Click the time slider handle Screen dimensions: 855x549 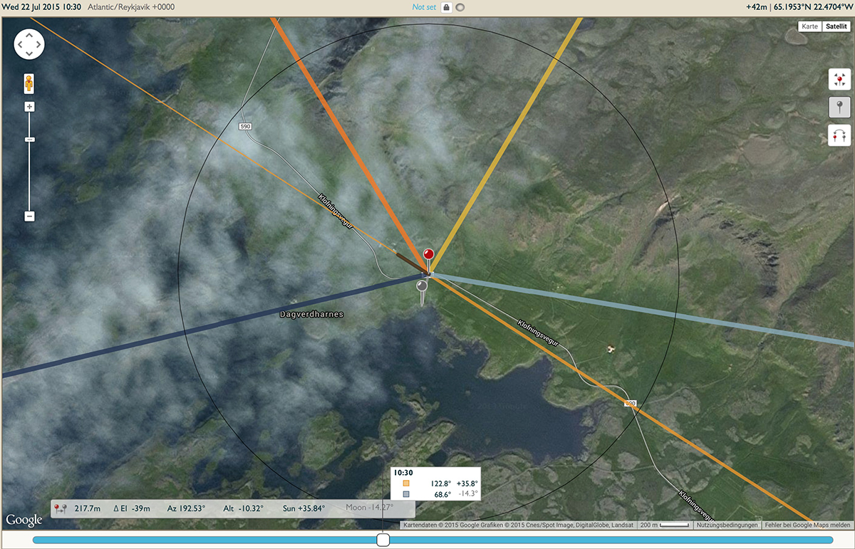click(383, 540)
